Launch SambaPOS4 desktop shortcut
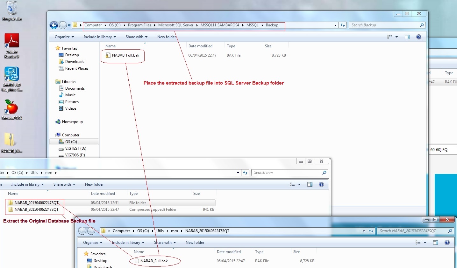The width and height of the screenshot is (457, 268). 12,110
